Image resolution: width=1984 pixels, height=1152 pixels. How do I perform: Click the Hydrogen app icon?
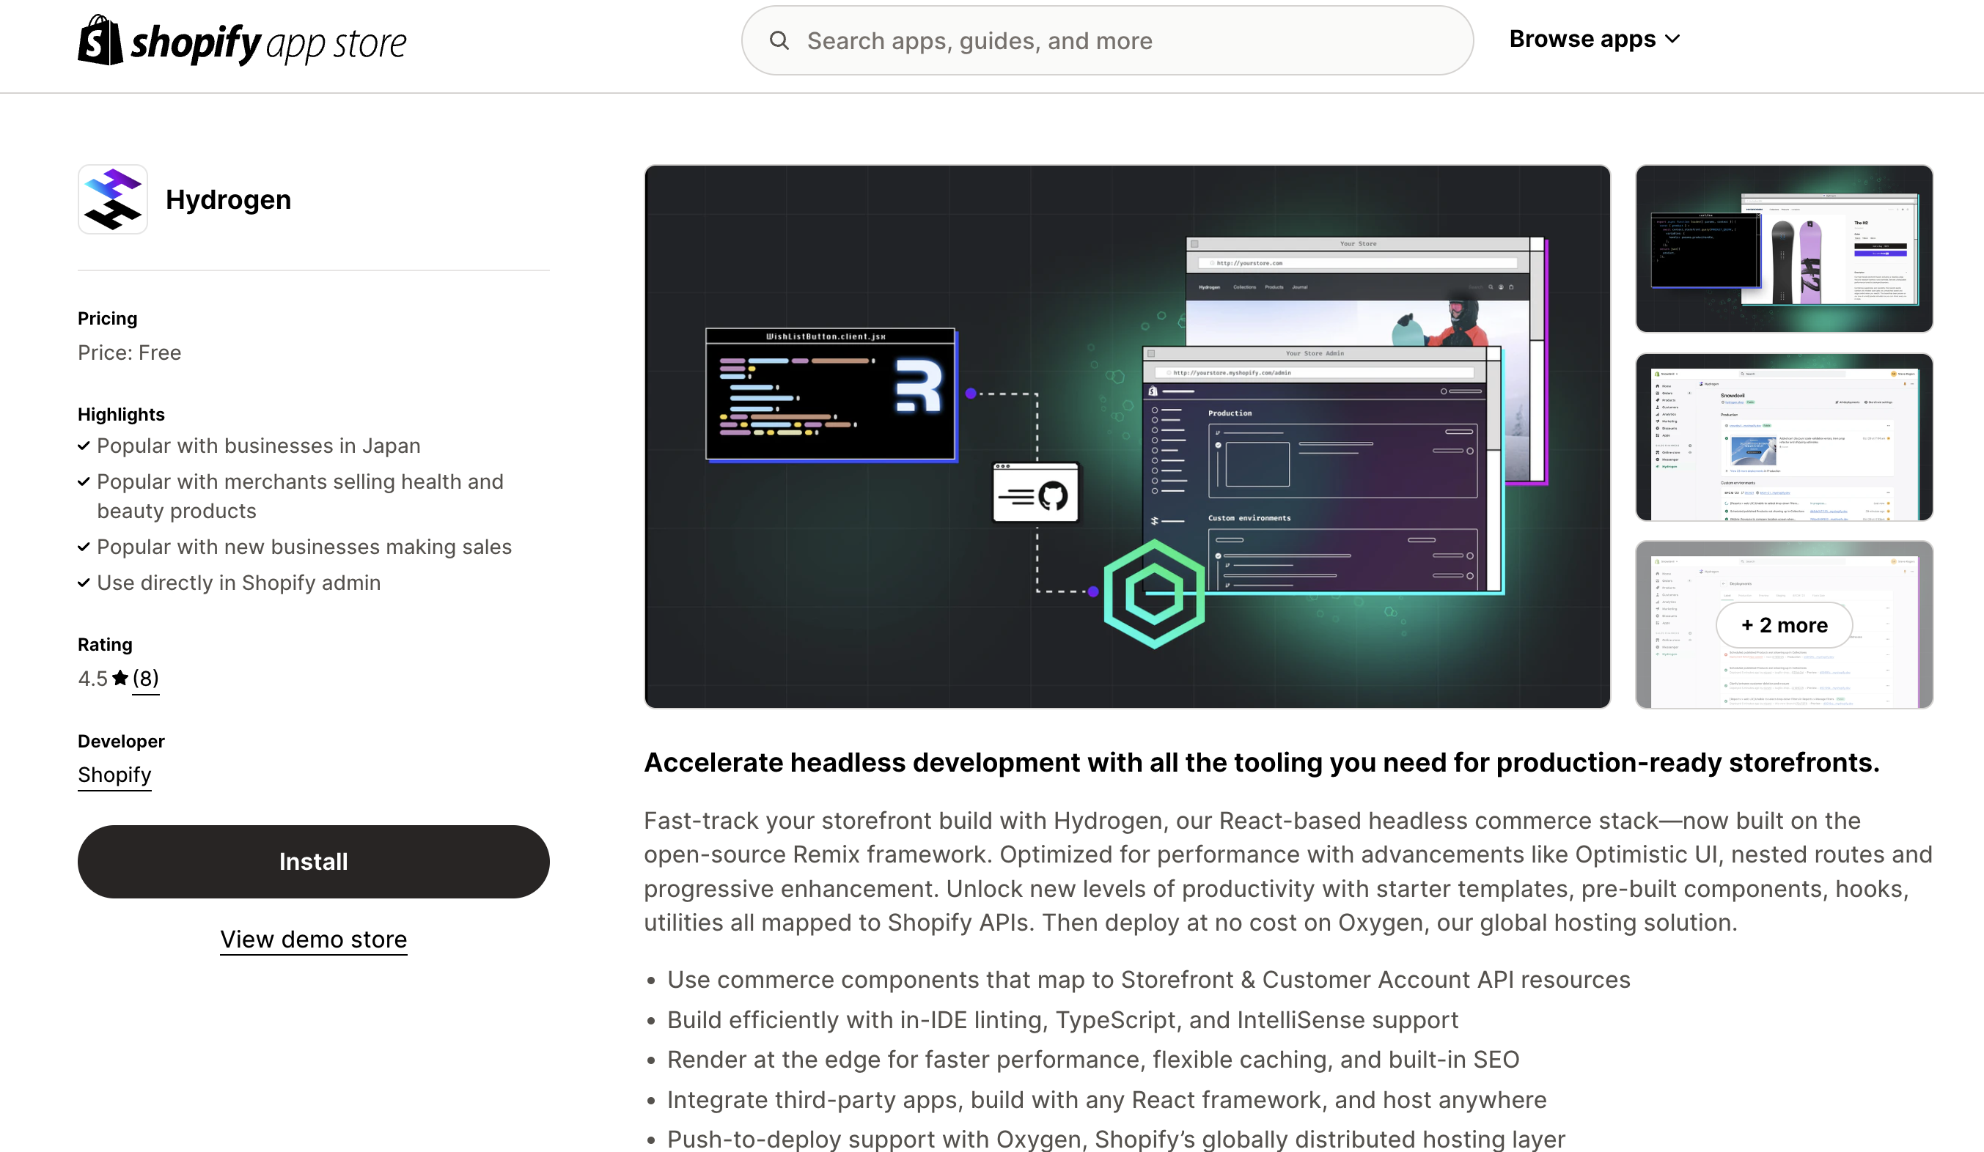pos(113,199)
